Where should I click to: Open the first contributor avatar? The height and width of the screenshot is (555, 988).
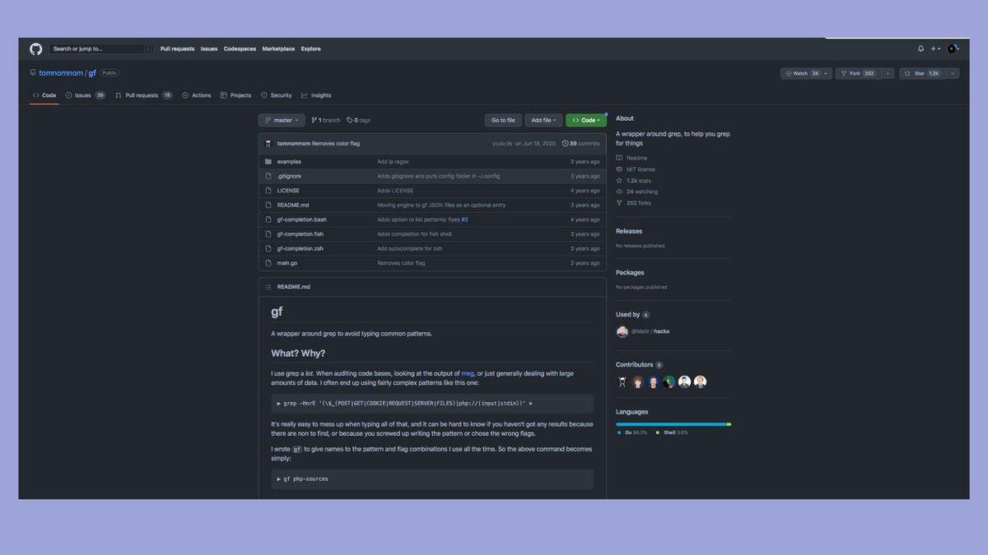coord(622,382)
